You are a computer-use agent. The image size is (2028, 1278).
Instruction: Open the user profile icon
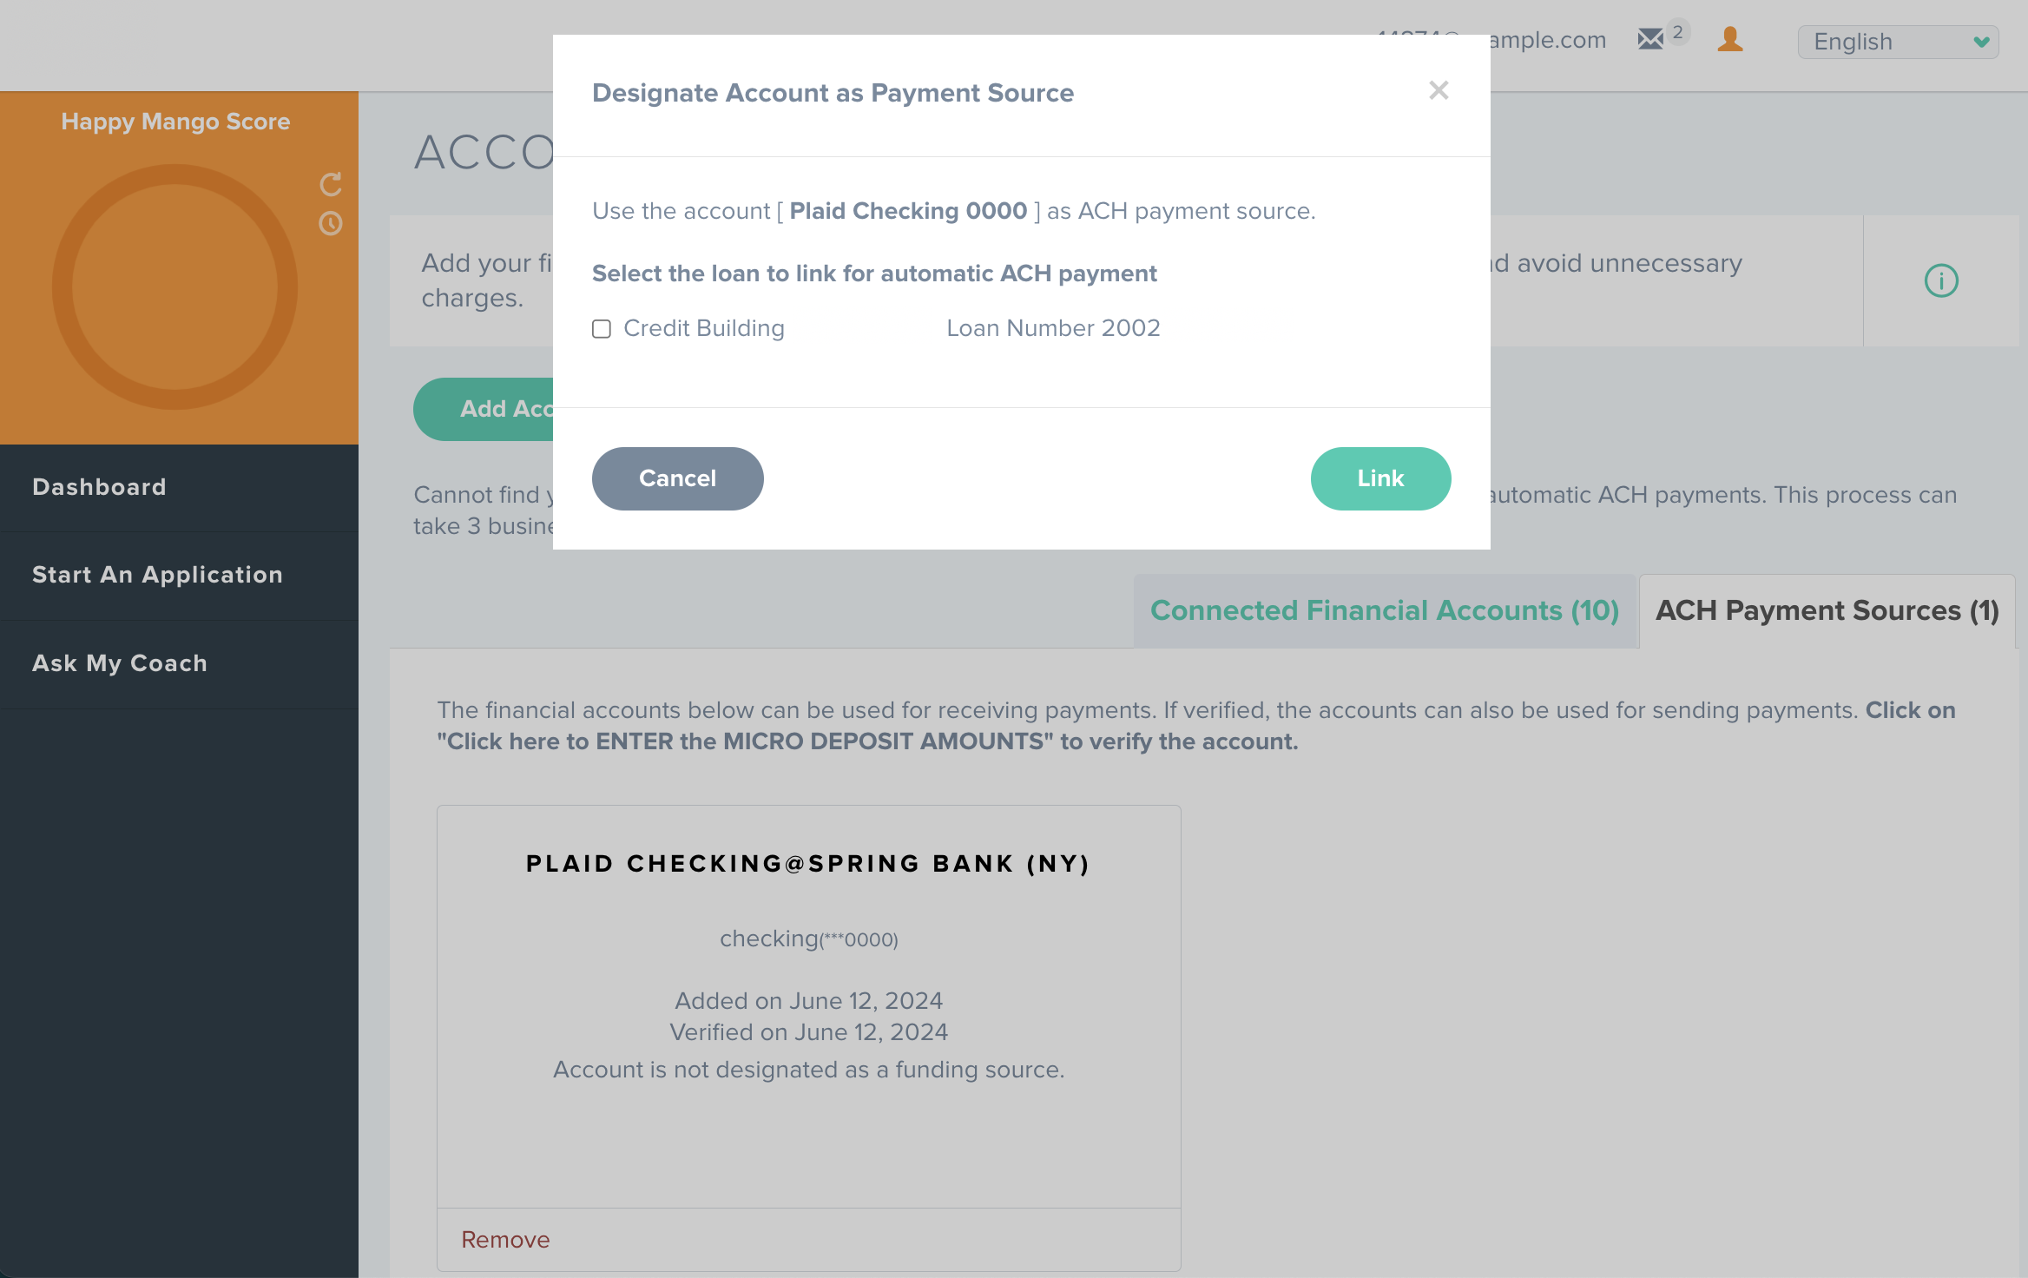[1729, 39]
